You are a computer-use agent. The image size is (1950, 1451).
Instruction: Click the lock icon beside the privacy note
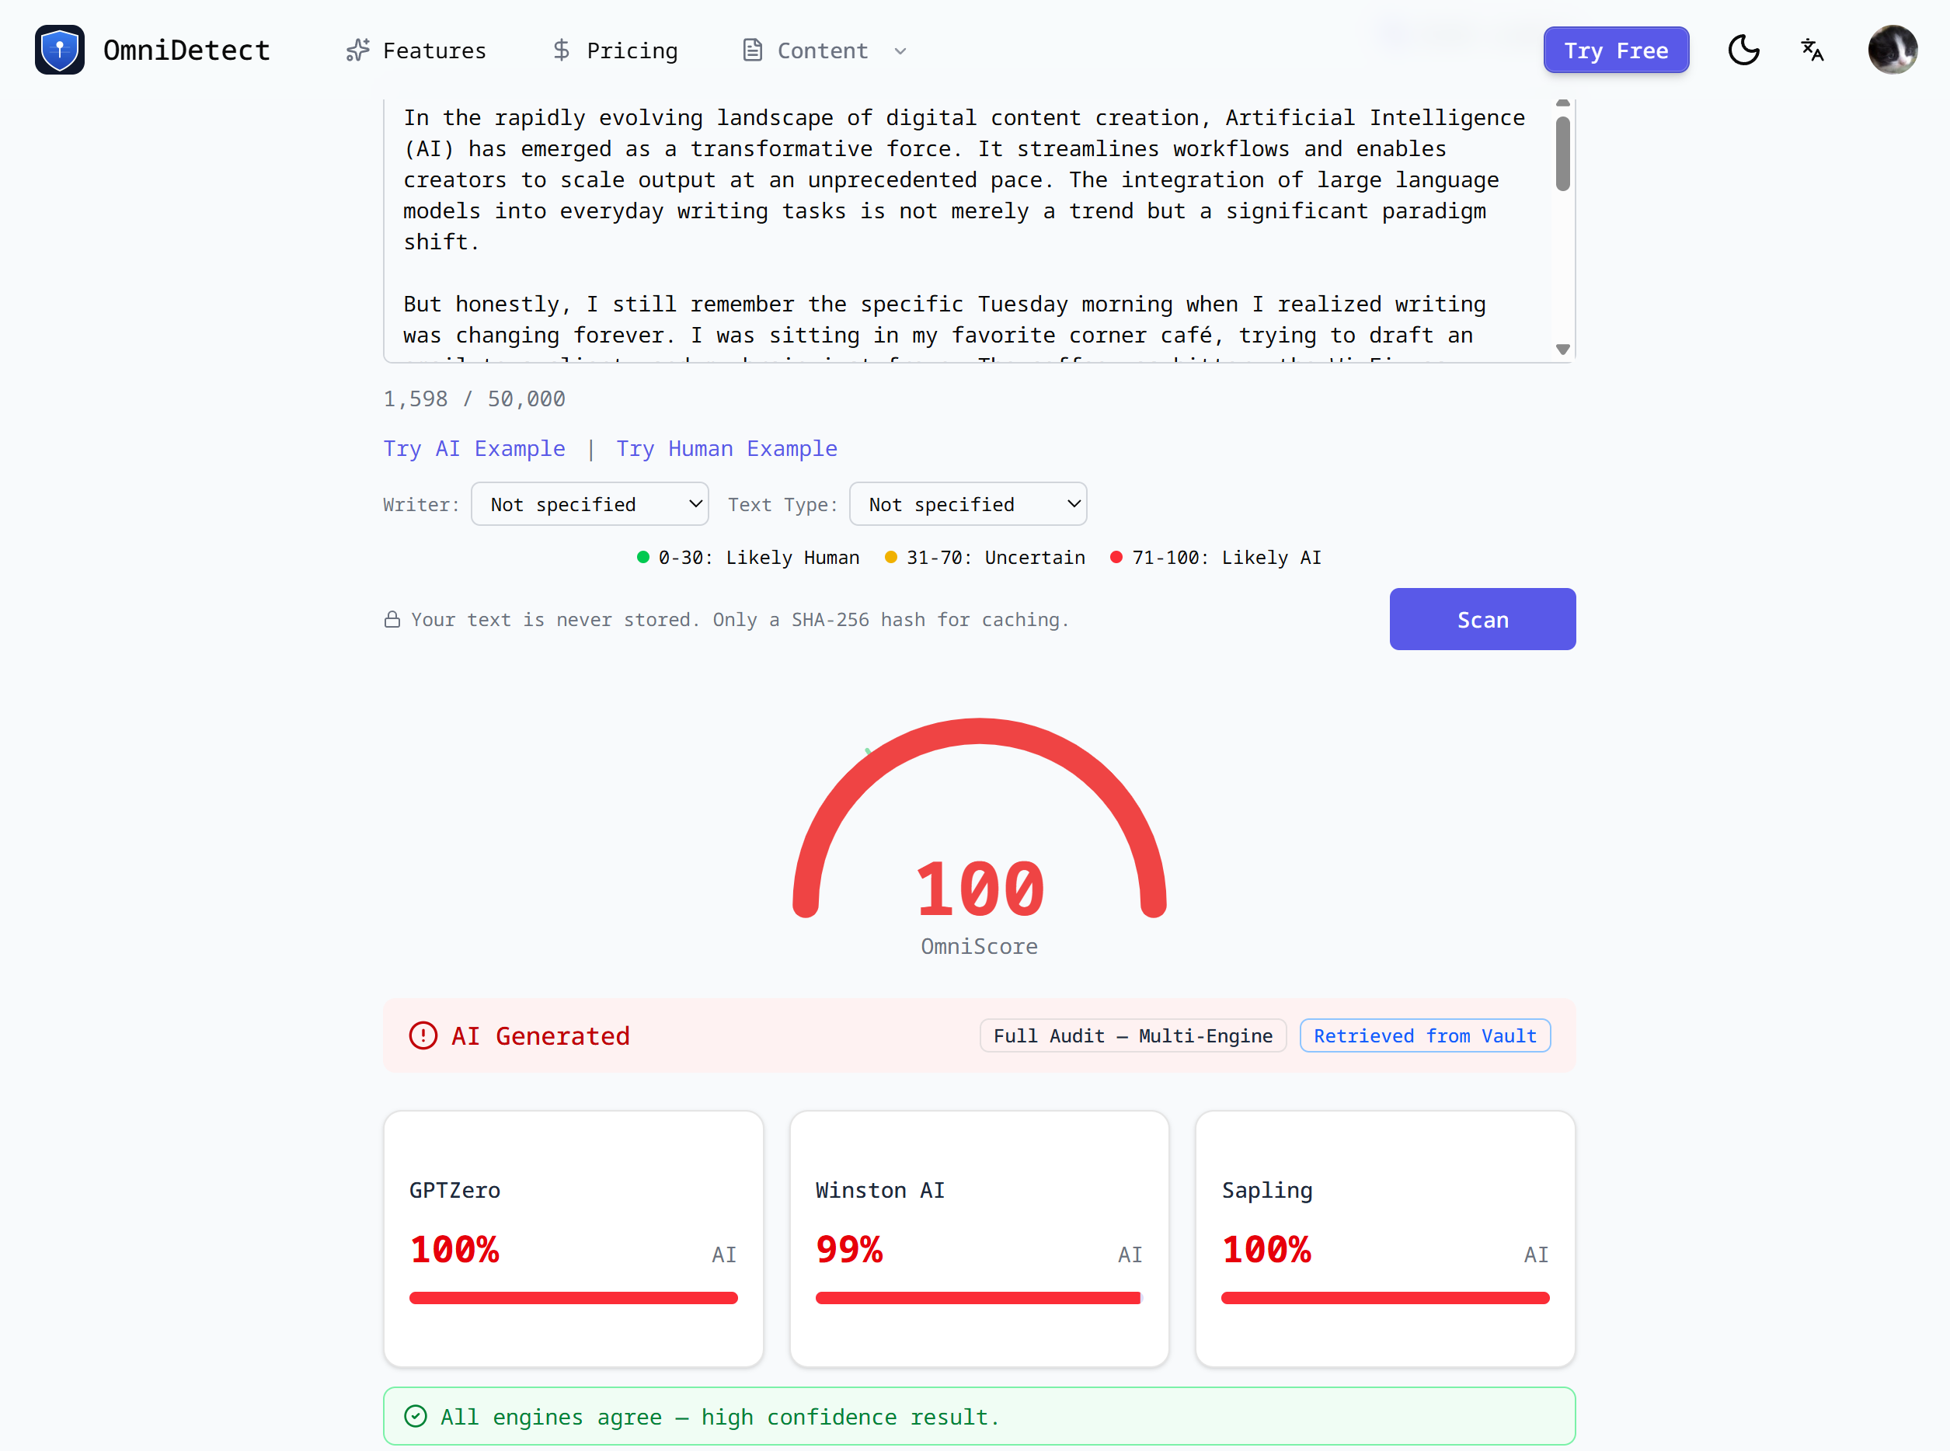click(x=392, y=620)
